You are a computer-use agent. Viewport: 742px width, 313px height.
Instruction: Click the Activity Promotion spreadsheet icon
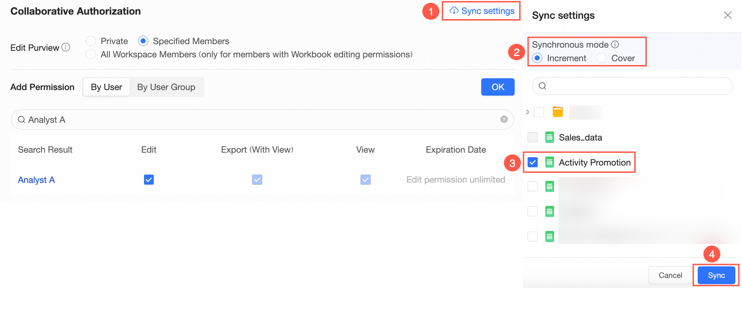coord(550,162)
